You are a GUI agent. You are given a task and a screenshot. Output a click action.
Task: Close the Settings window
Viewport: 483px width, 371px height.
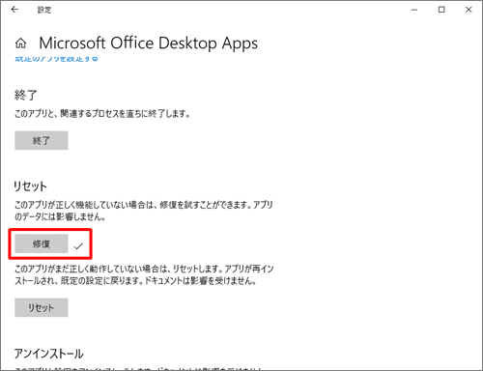[469, 10]
